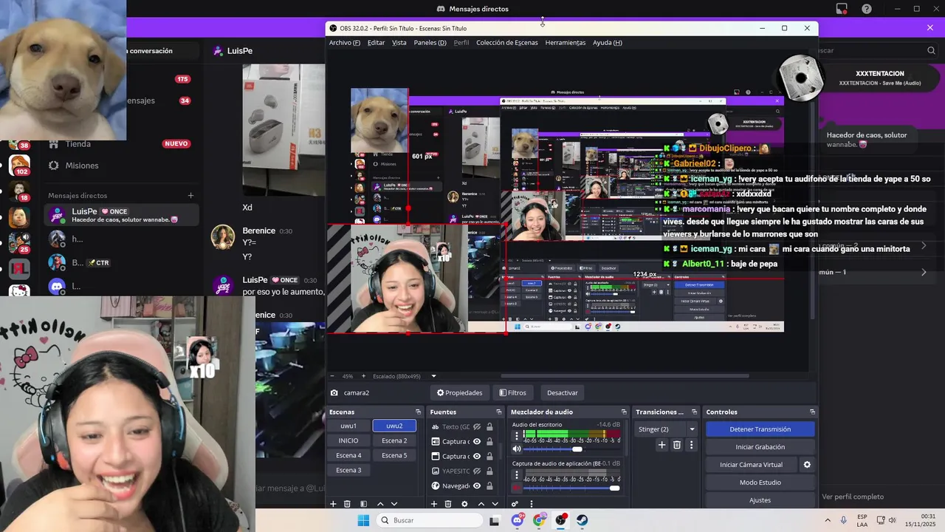Open virtual camera settings gear
945x532 pixels.
pos(807,465)
